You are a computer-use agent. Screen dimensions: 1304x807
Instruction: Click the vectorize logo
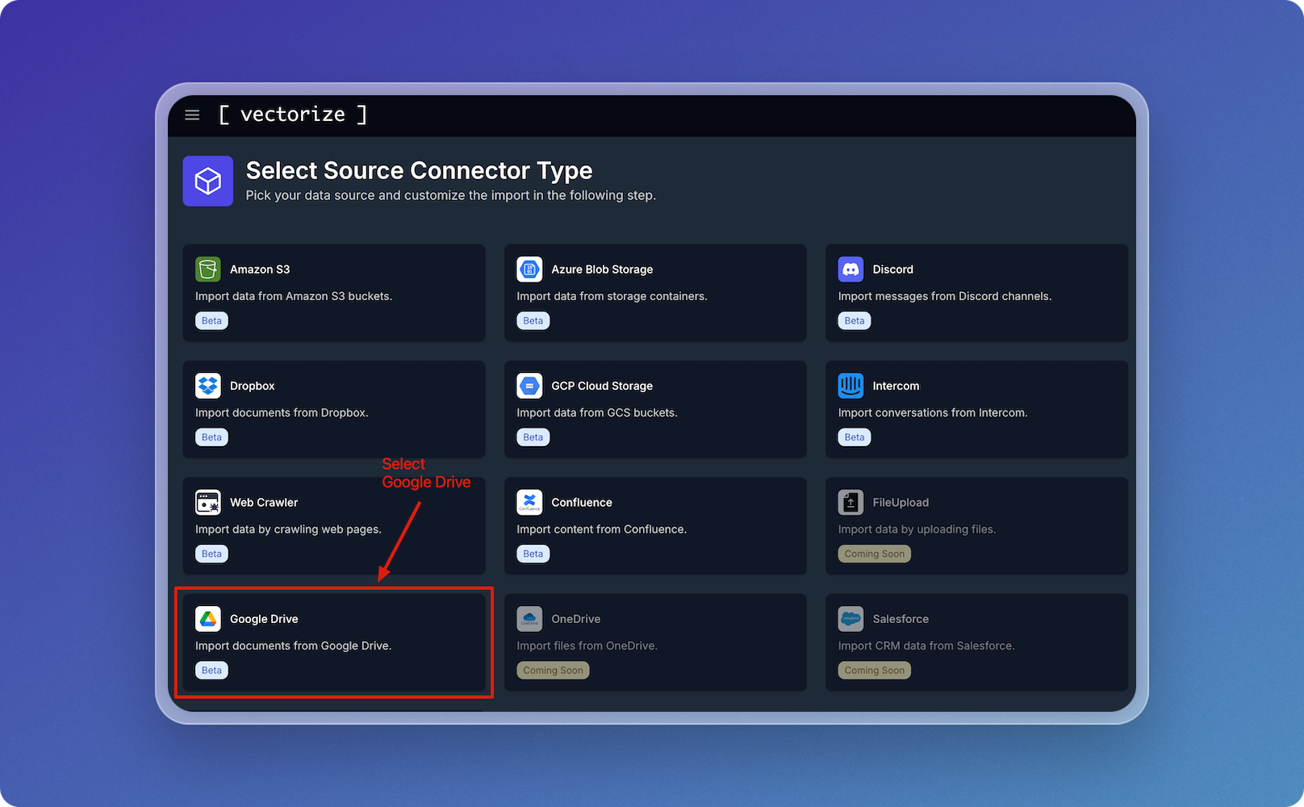(293, 115)
